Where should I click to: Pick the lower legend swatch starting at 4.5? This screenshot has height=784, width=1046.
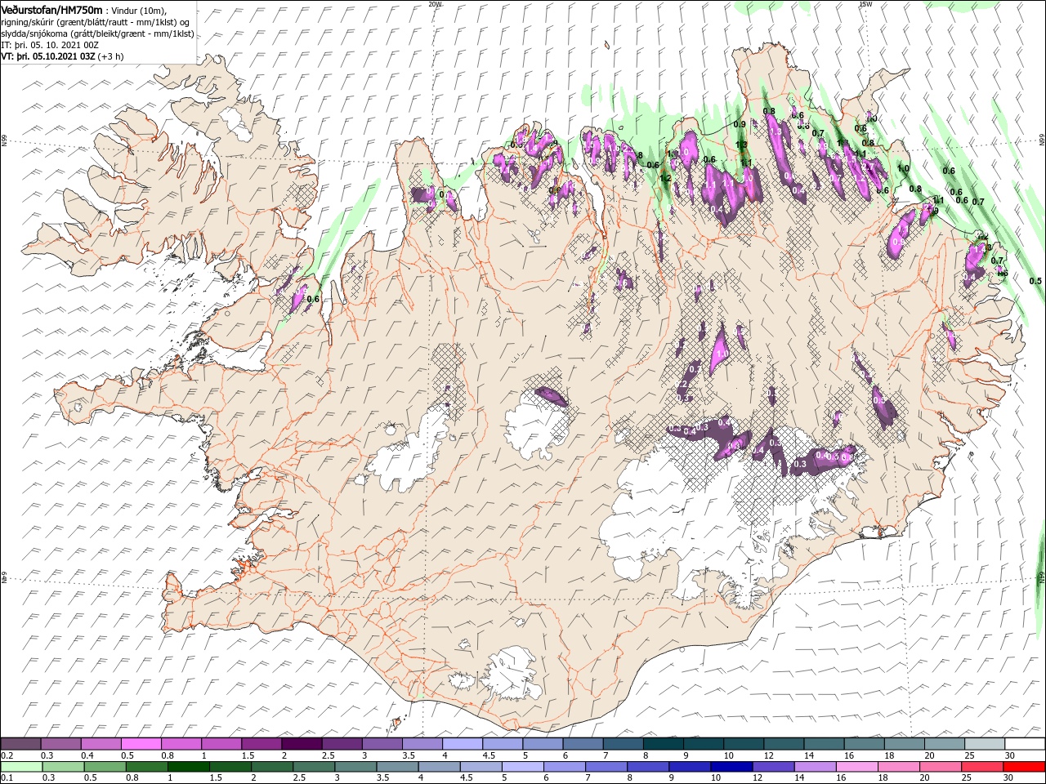click(x=481, y=767)
